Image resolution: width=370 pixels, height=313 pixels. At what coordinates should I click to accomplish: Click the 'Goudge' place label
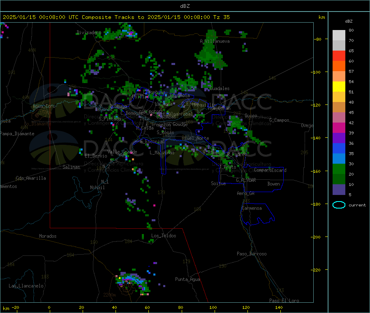[180, 124]
